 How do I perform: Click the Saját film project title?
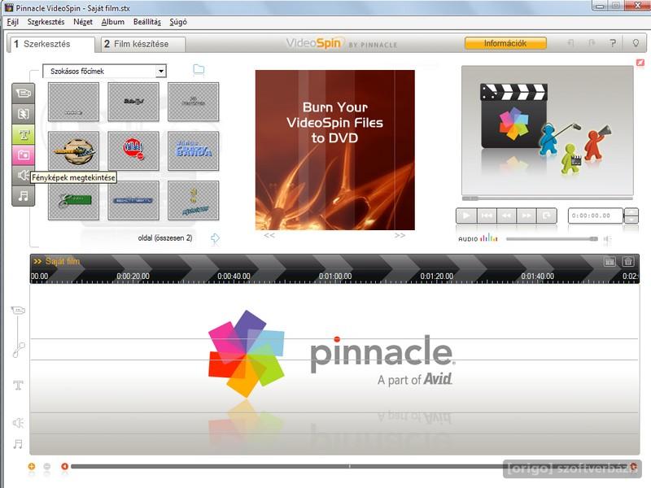pyautogui.click(x=63, y=261)
